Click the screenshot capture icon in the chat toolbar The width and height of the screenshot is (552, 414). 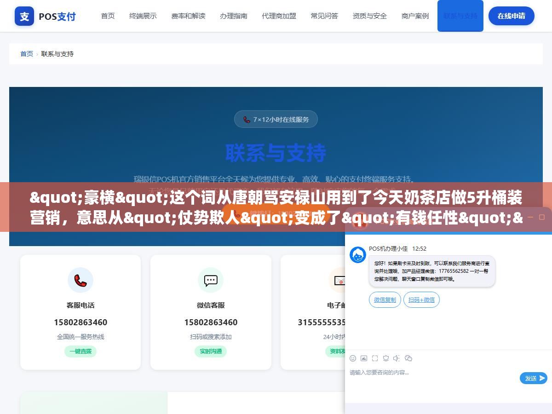coord(375,358)
